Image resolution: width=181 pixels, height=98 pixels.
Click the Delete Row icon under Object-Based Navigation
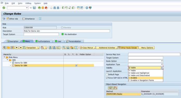[116, 88]
